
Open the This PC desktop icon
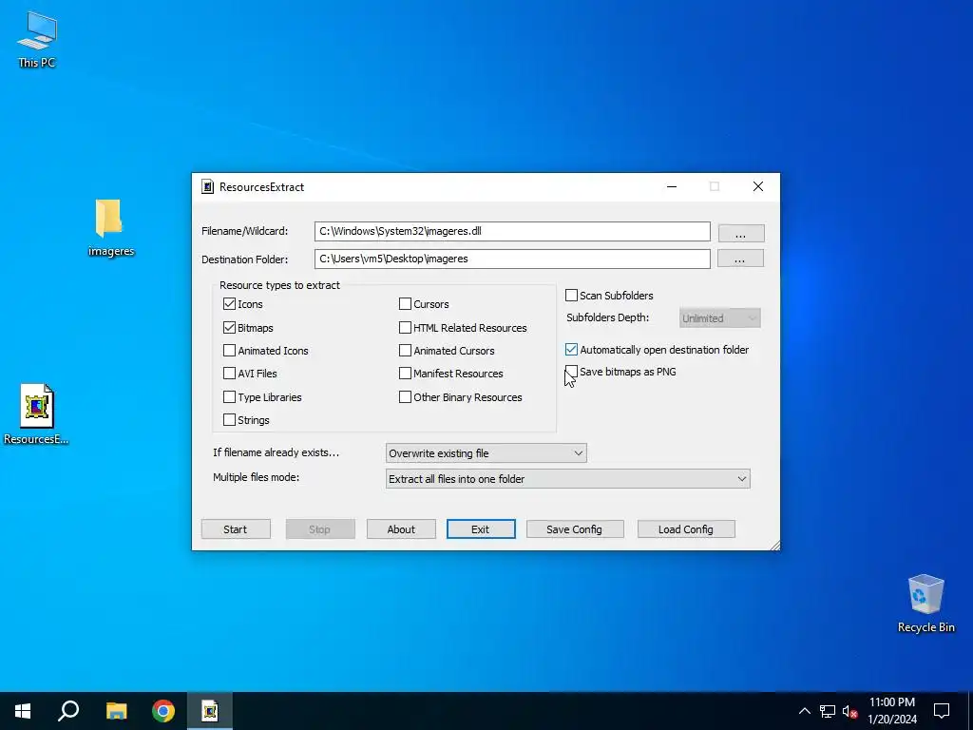[37, 38]
